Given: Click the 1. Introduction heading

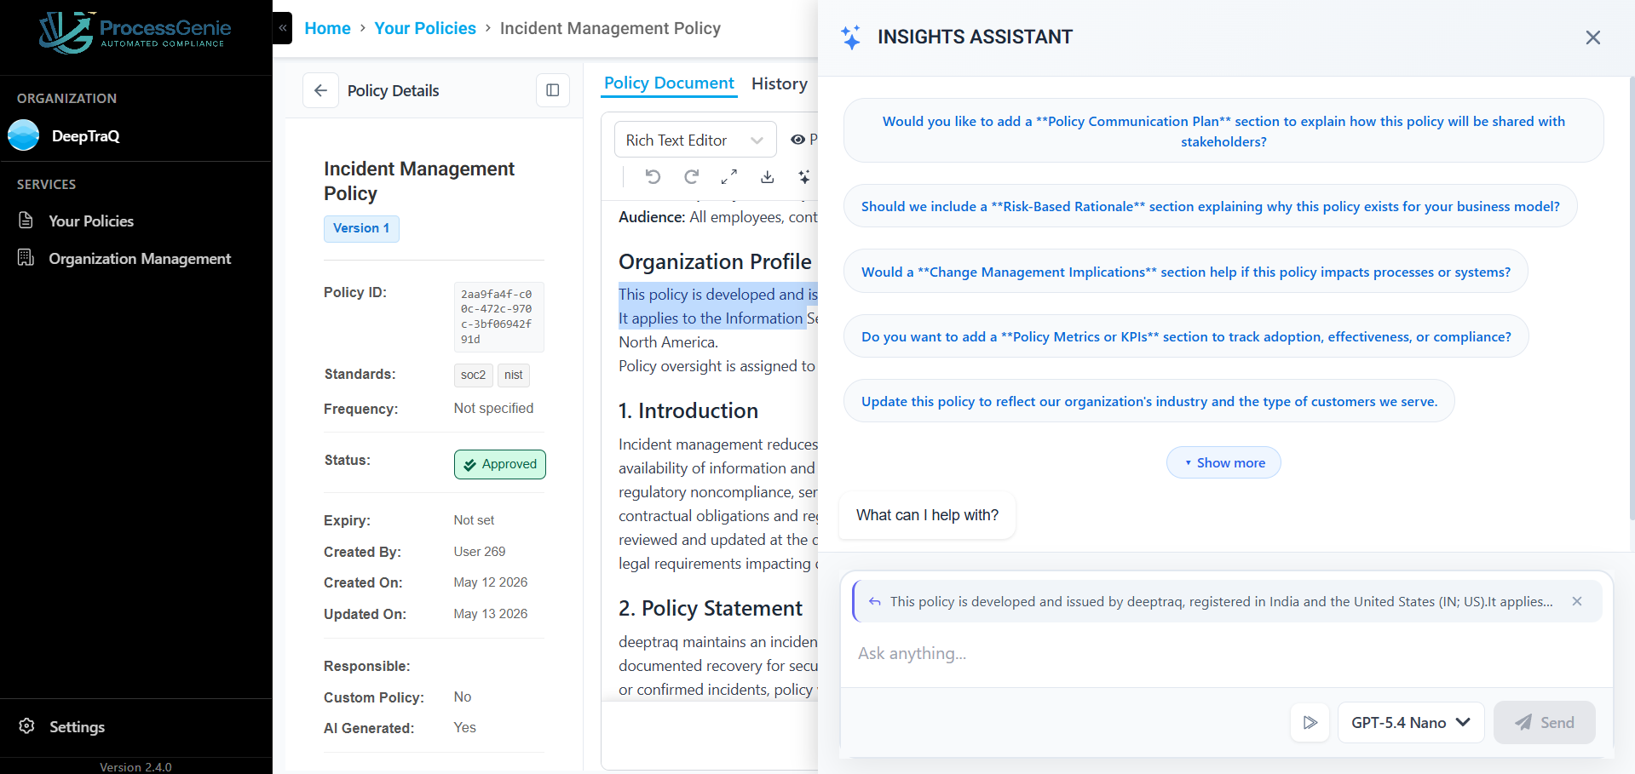Looking at the screenshot, I should point(688,410).
